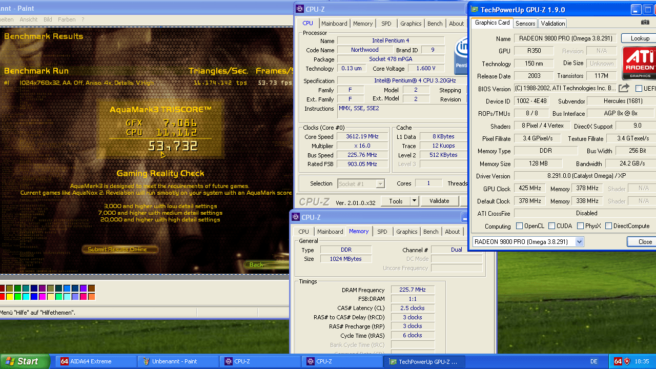Open Graphics tab in upper CPU-Z window
This screenshot has height=369, width=656.
[x=411, y=24]
